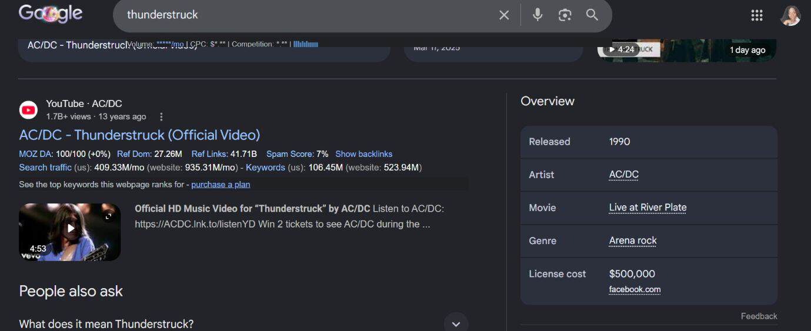Click the YouTube favicon of AC/DC result
Screen dimensions: 811x331
click(x=28, y=109)
